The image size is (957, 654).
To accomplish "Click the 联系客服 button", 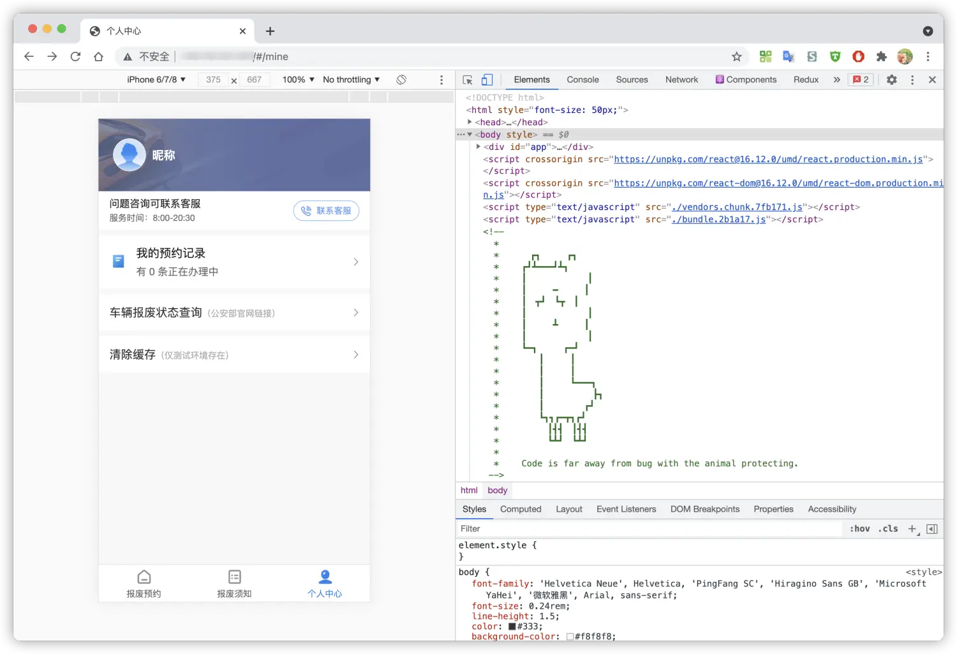I will pyautogui.click(x=326, y=211).
